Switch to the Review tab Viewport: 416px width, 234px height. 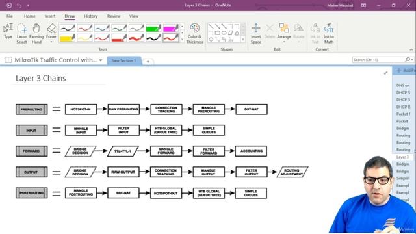click(114, 16)
